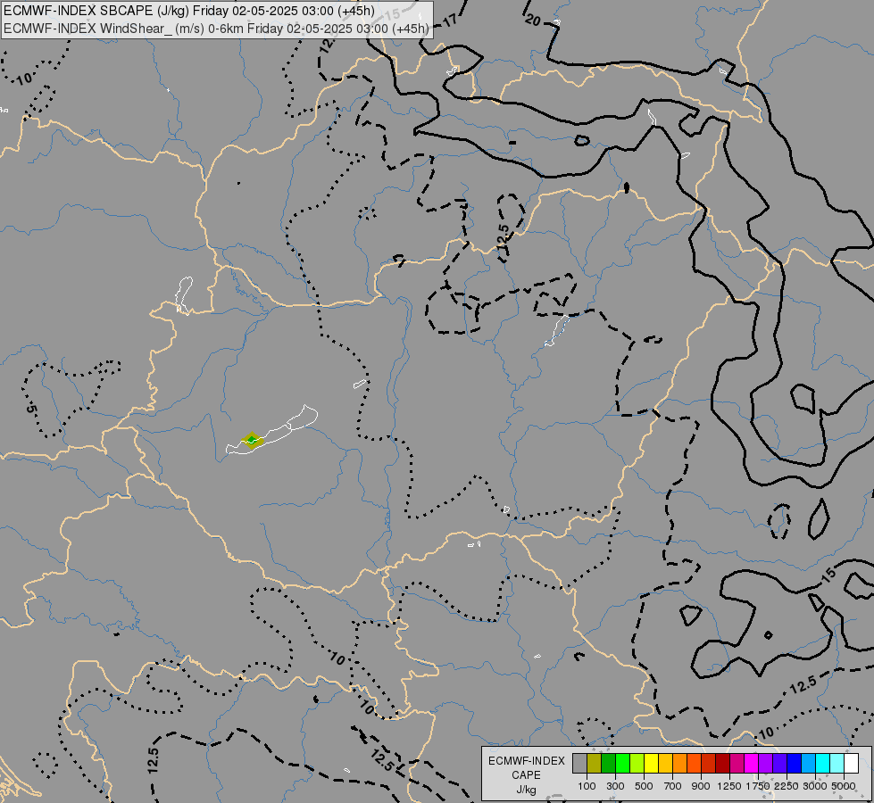874x803 pixels.
Task: Click the grey swatch in CAPE legend
Action: [579, 764]
